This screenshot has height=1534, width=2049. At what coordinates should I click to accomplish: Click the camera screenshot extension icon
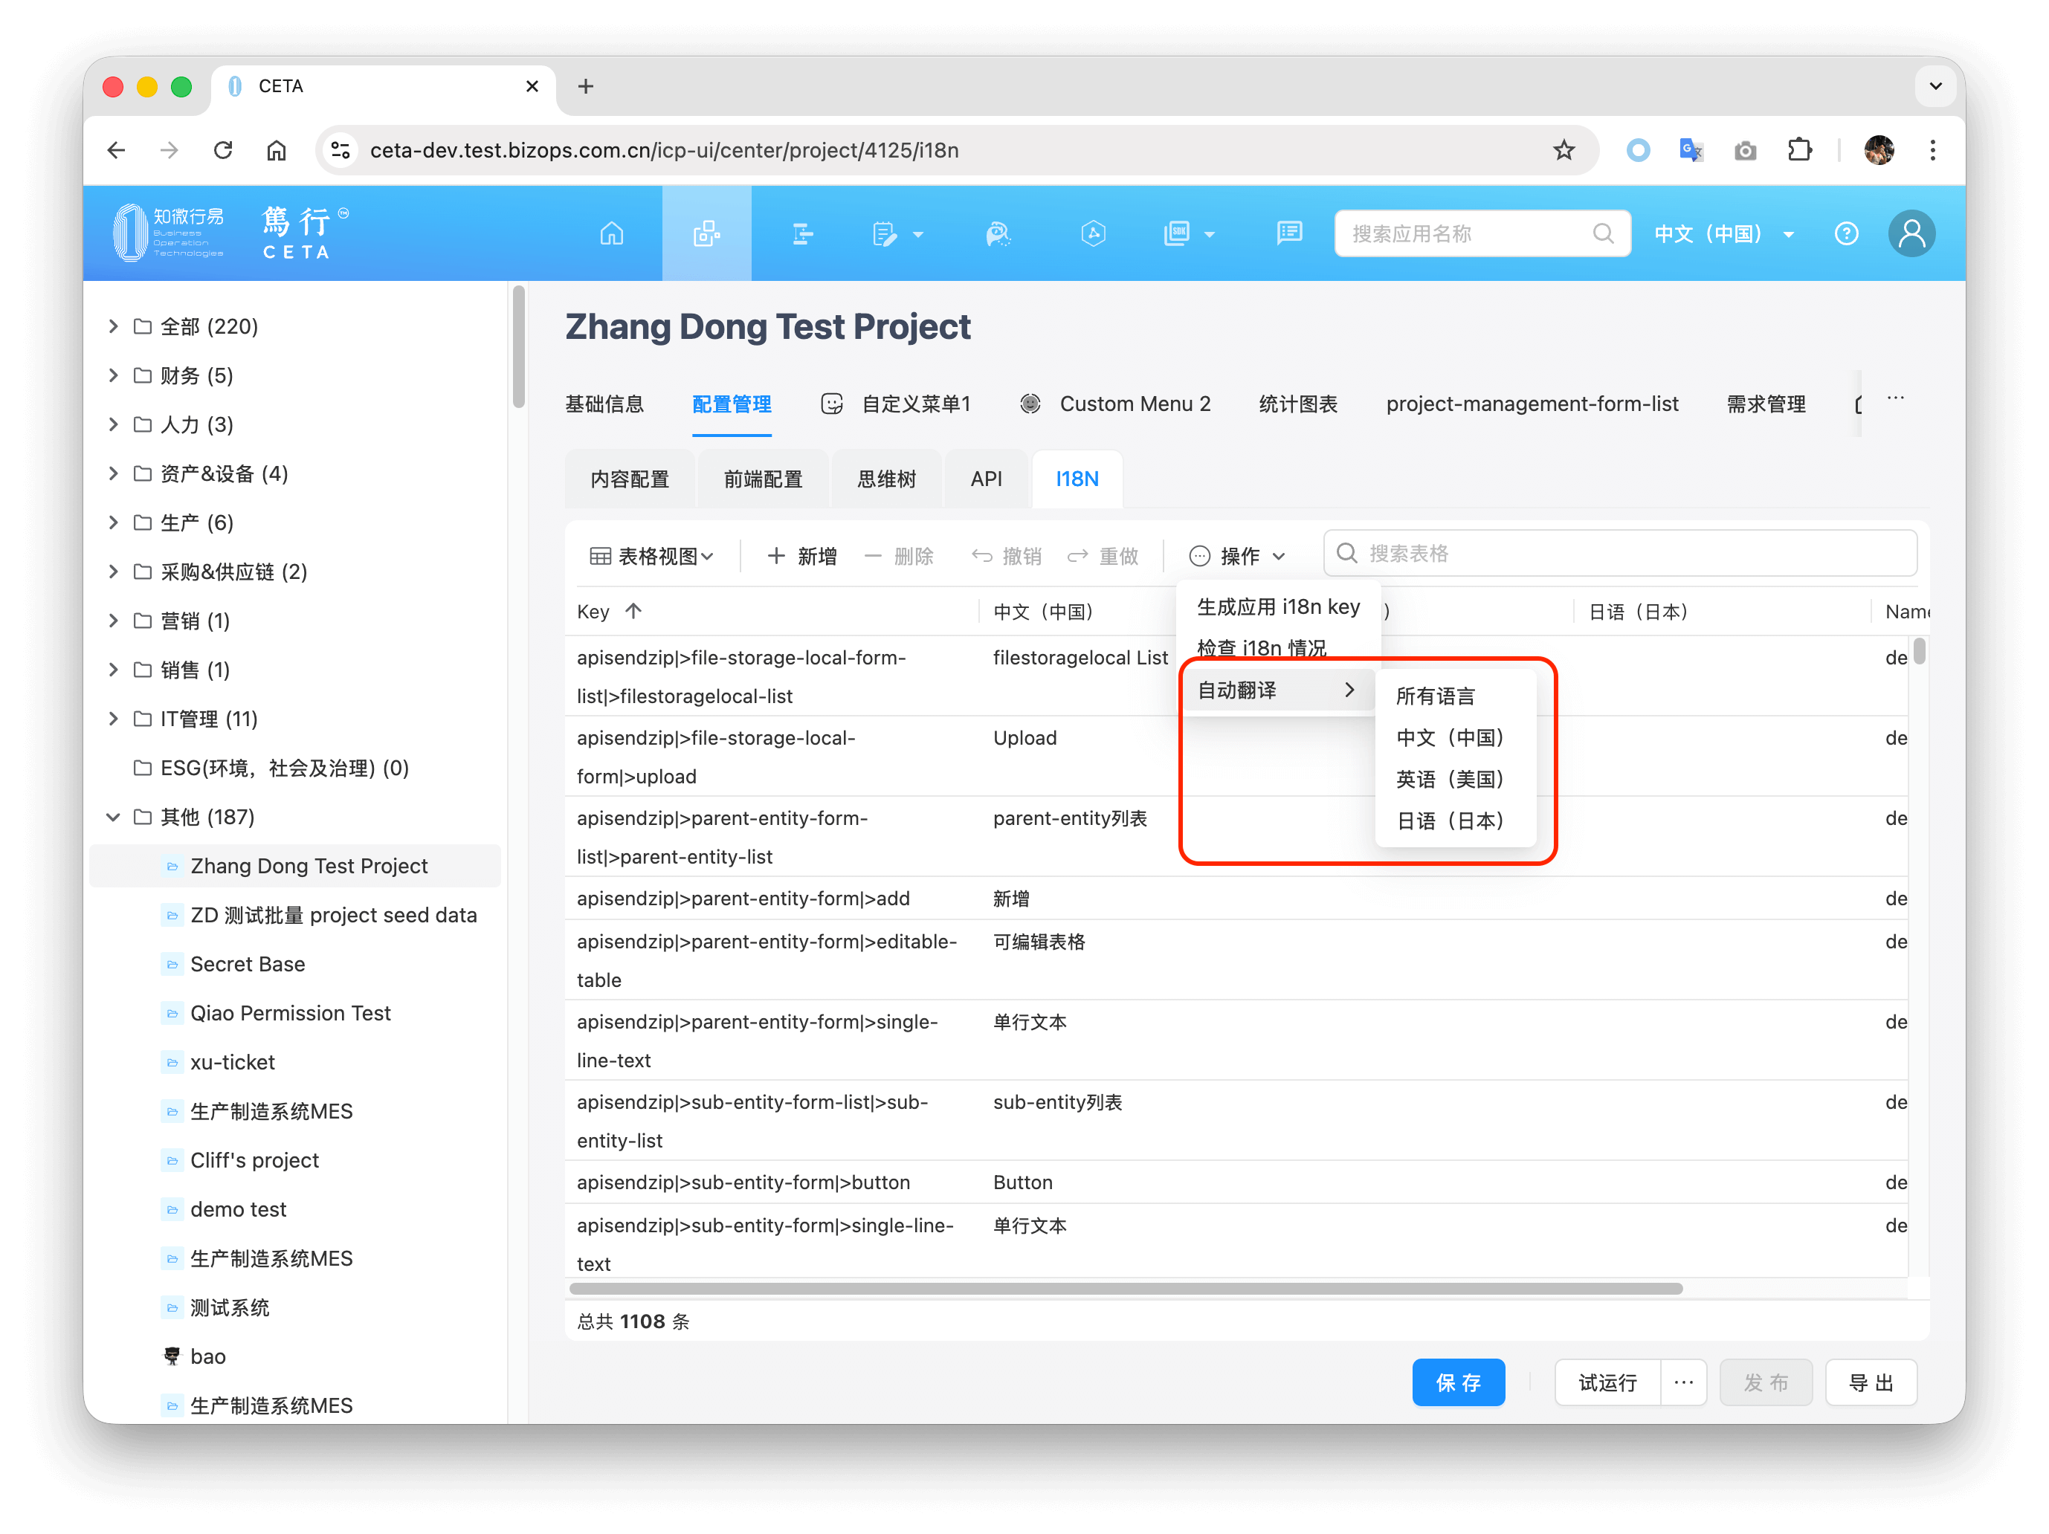click(x=1744, y=150)
